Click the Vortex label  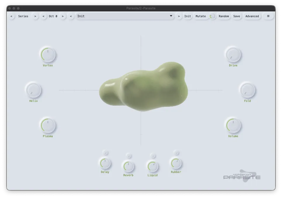(48, 66)
